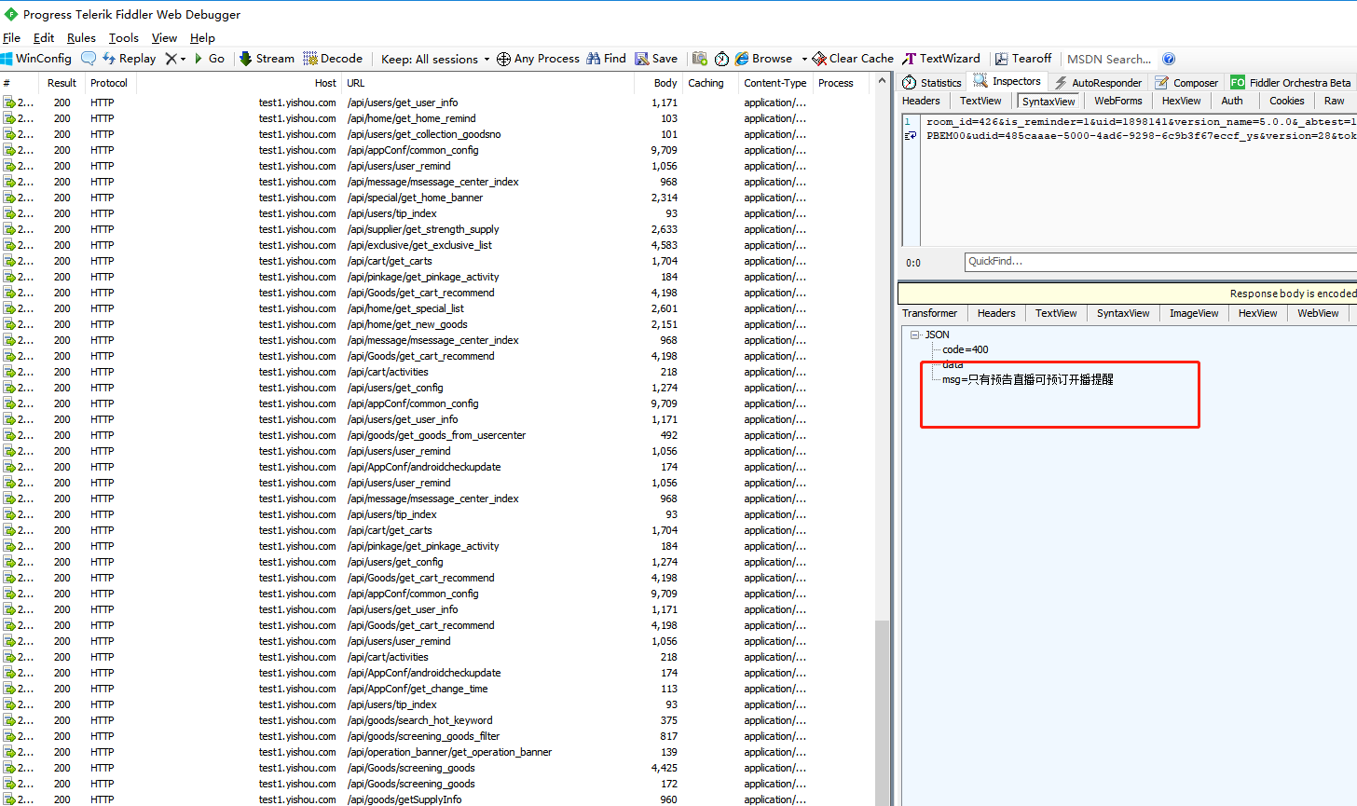
Task: Switch to the AutoResponder tab
Action: pyautogui.click(x=1098, y=83)
